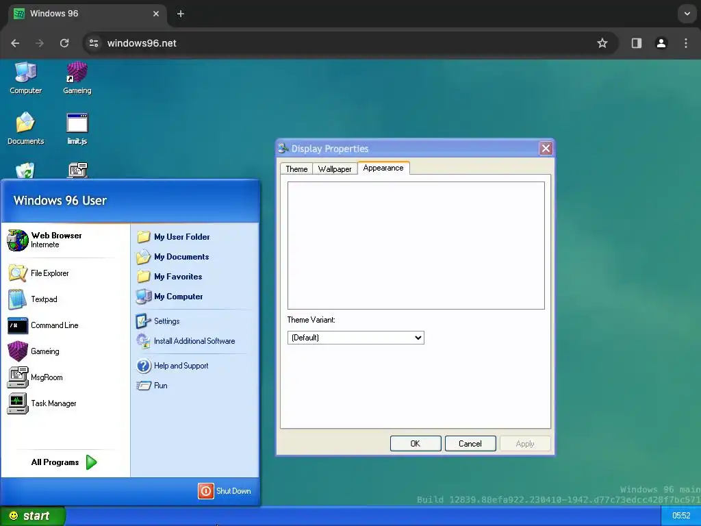The image size is (701, 526).
Task: Click Cancel in Display Properties
Action: [470, 444]
